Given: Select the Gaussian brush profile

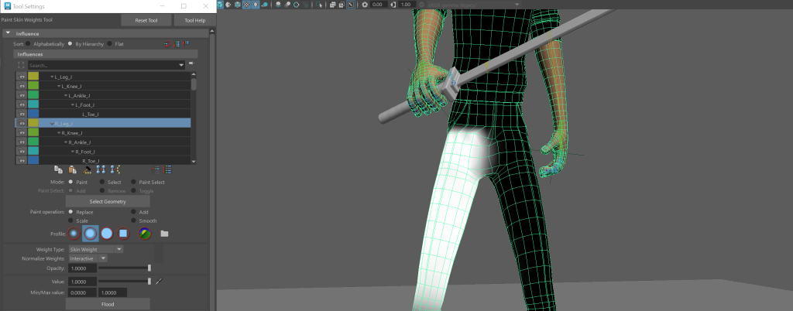Looking at the screenshot, I should coord(74,233).
